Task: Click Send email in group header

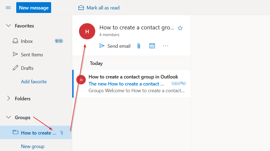Action: [x=115, y=46]
